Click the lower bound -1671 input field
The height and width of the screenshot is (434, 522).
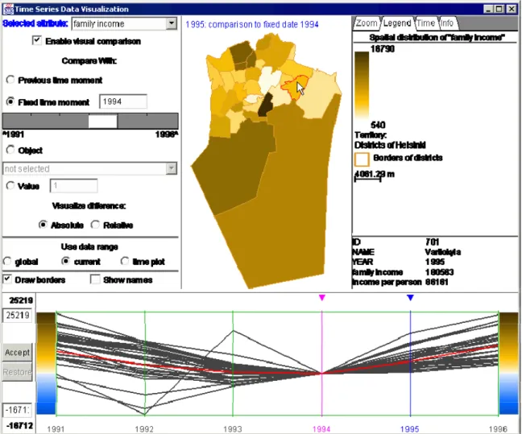[x=17, y=410]
